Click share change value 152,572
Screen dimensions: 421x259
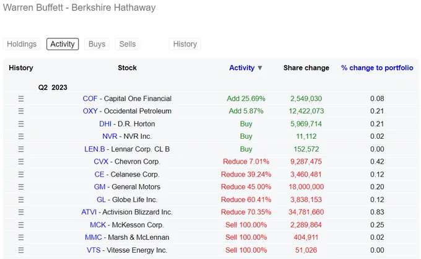(306, 149)
